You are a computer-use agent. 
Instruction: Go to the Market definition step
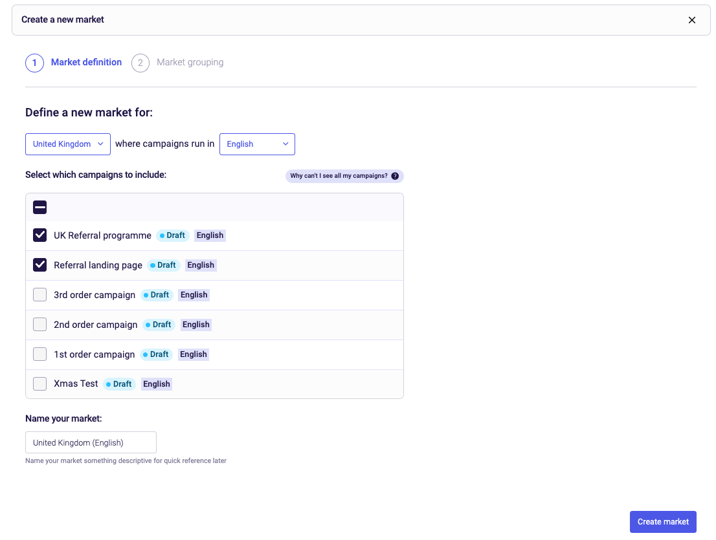point(86,63)
